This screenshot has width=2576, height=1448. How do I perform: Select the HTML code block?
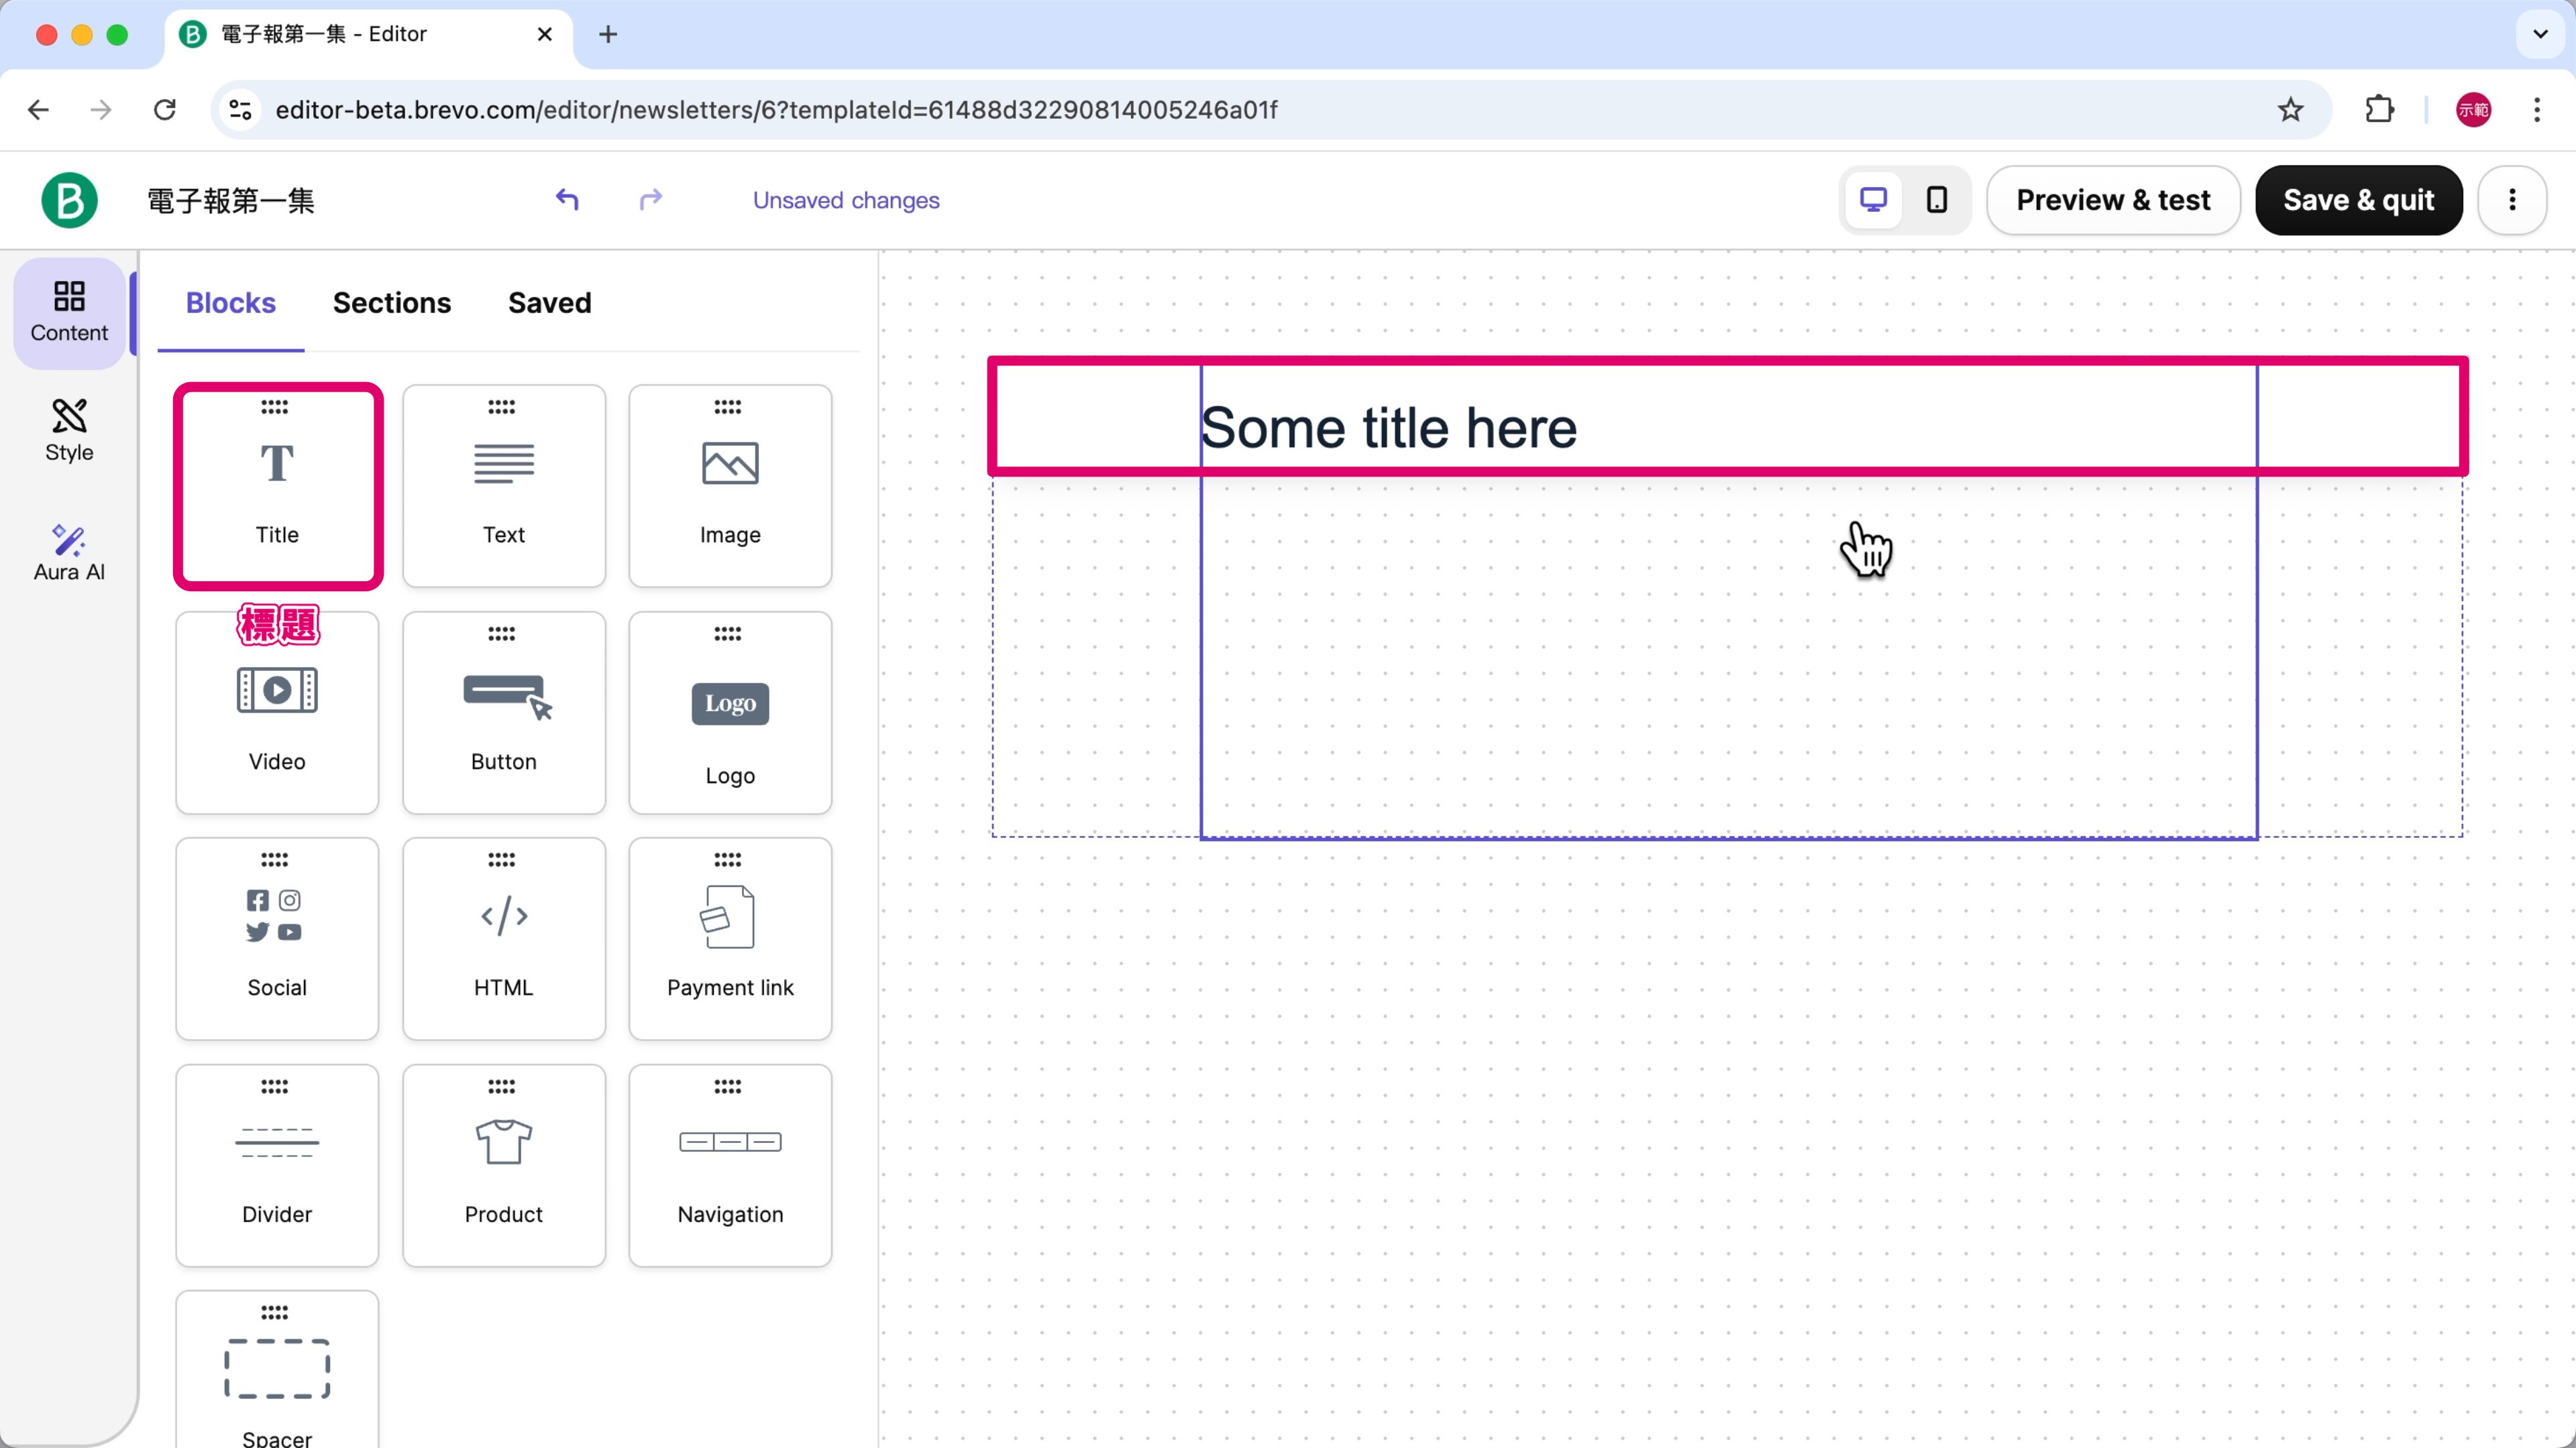coord(503,937)
